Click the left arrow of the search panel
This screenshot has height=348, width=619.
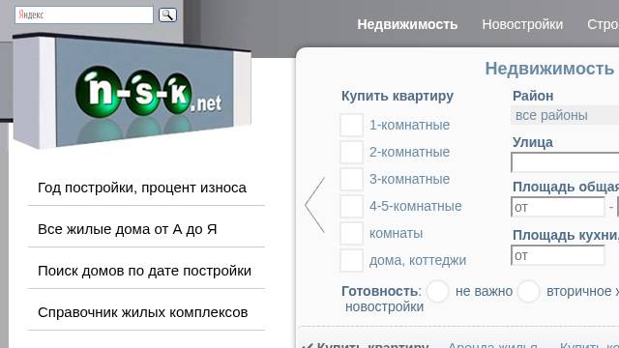click(314, 205)
